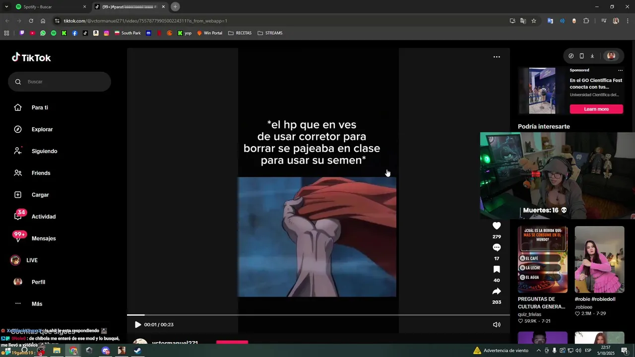This screenshot has width=635, height=357.
Task: Open the quiz_trivias video thumbnail
Action: 543,259
